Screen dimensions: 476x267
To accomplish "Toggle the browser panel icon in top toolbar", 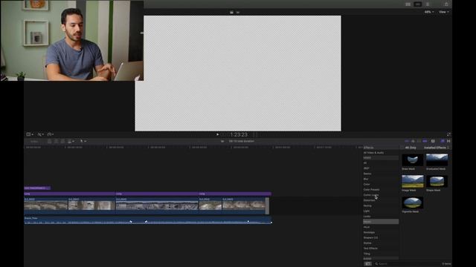I will point(408,4).
